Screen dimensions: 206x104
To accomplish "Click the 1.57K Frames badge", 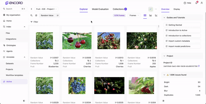I will 119,15.
